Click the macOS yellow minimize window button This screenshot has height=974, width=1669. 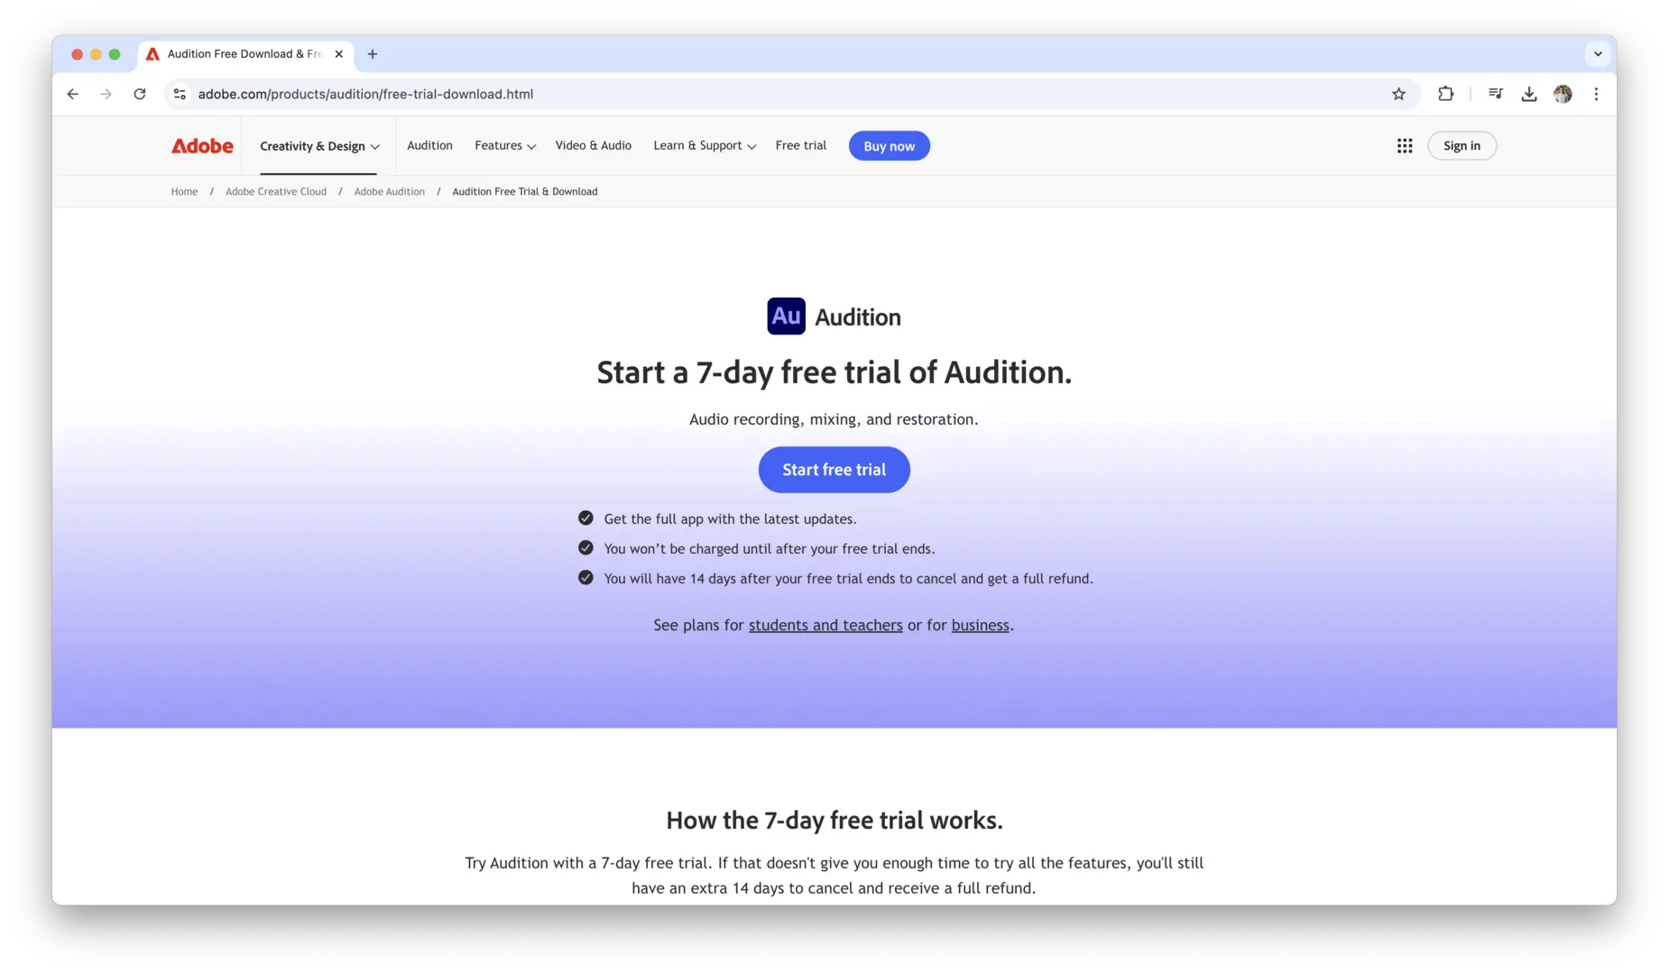click(96, 54)
